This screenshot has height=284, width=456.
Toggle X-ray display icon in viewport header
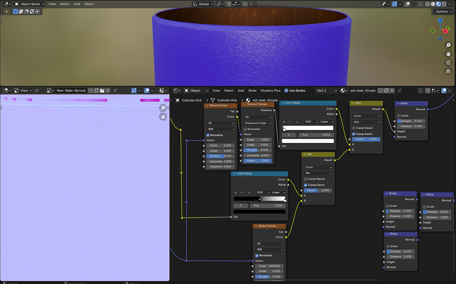(x=420, y=4)
